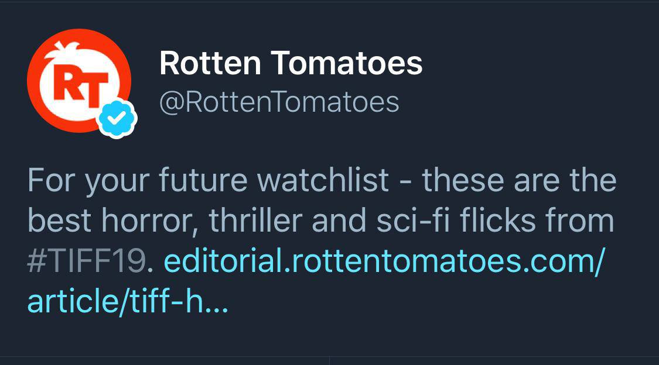
Task: Click the tweet text For your future
Action: [x=138, y=180]
